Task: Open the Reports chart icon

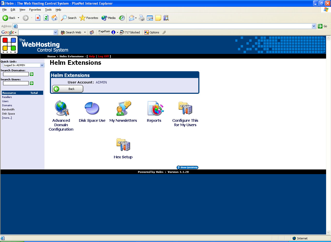Action: click(155, 108)
